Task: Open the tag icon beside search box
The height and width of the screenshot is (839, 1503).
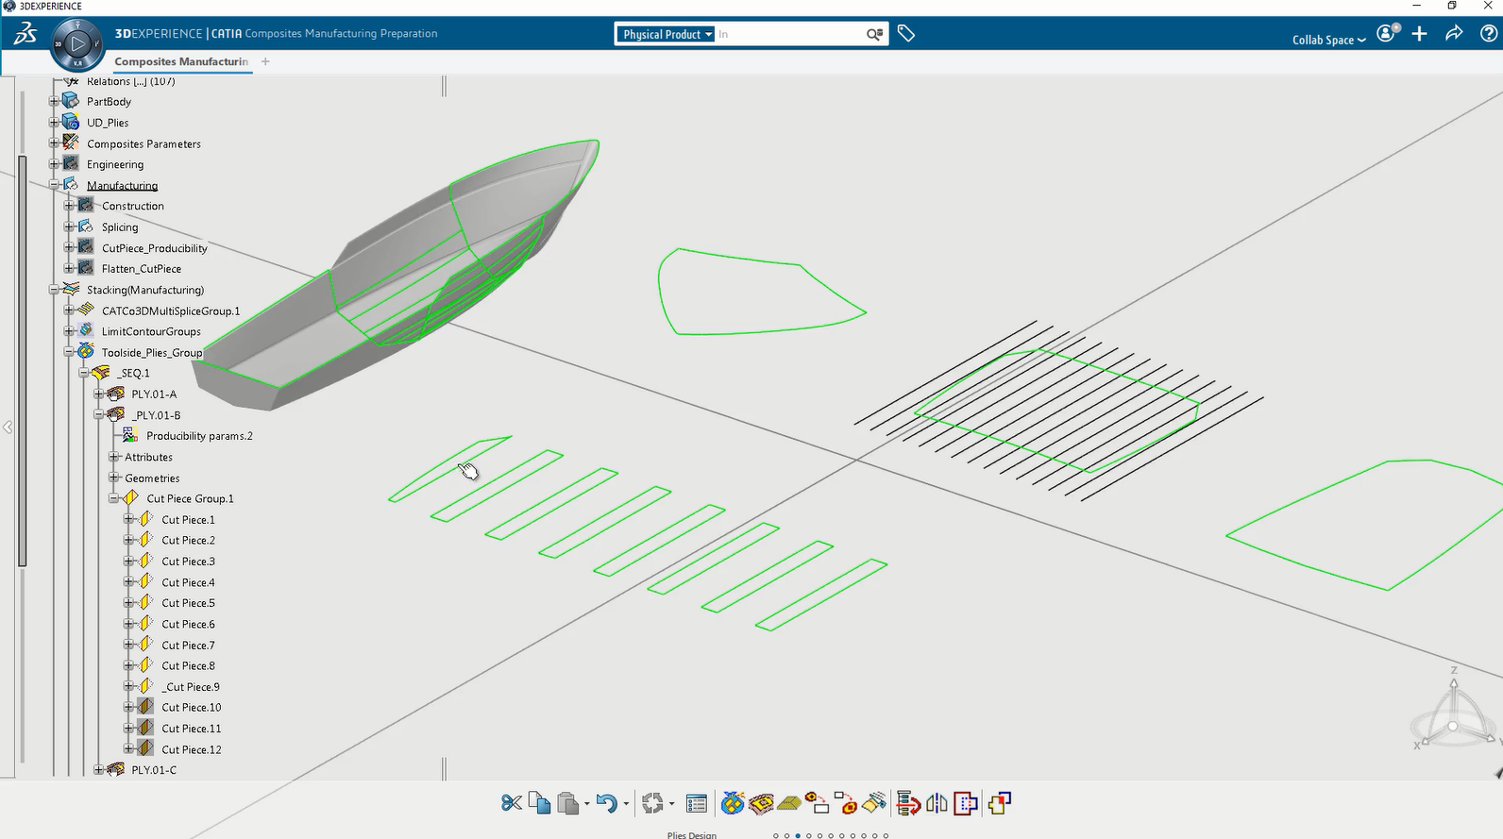Action: click(906, 34)
